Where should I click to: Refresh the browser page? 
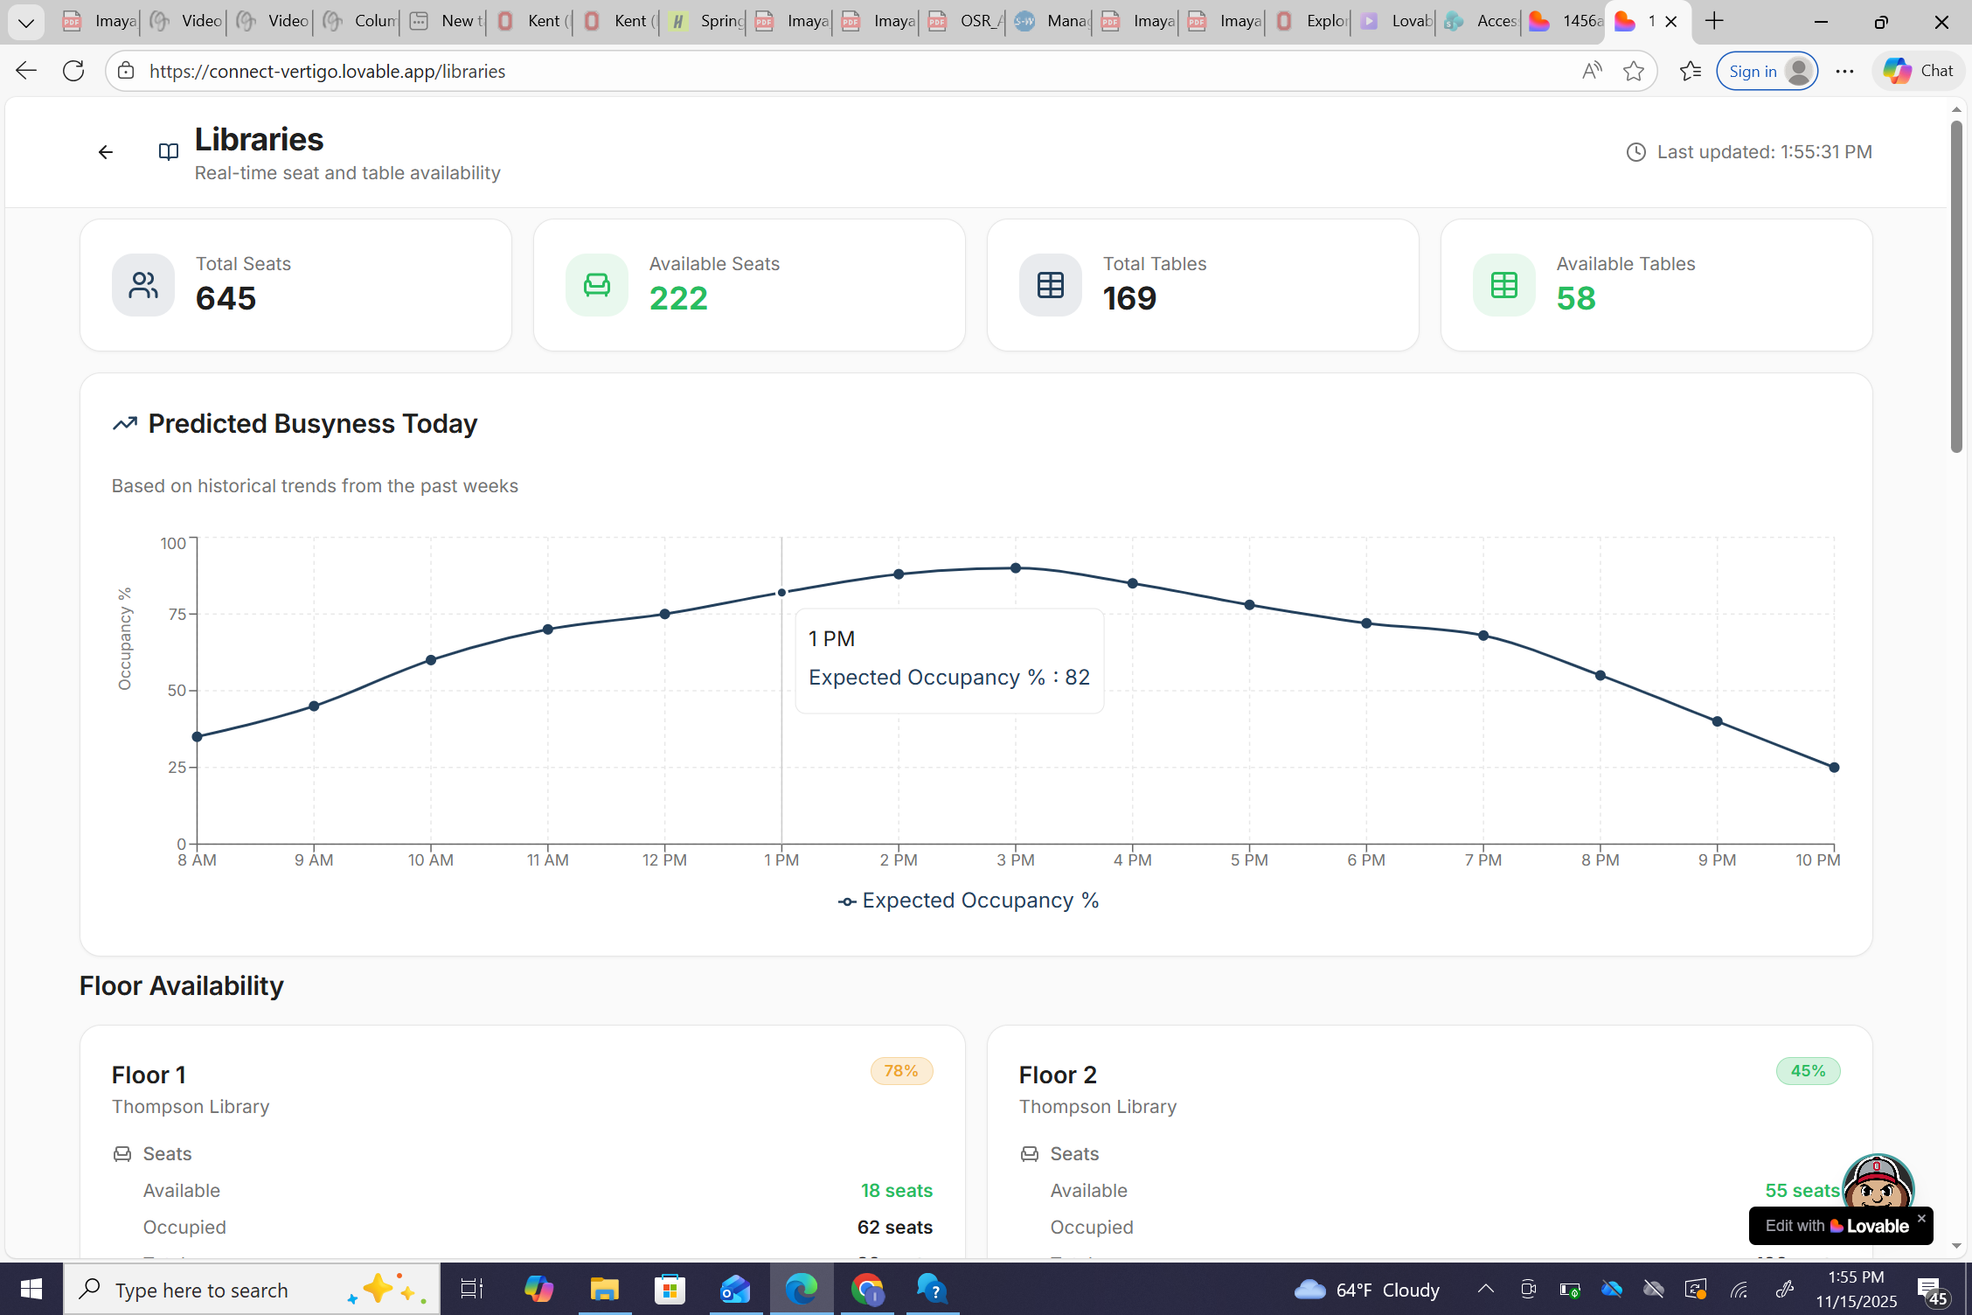coord(73,72)
